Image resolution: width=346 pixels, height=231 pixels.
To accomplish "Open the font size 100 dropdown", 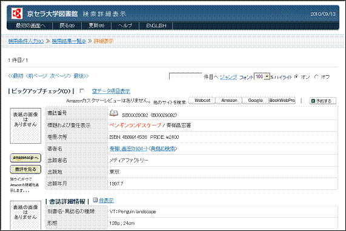I will [x=262, y=76].
